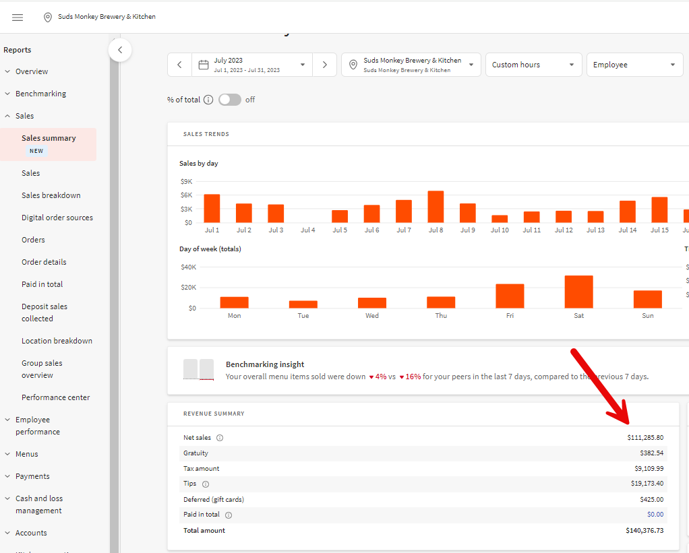Click the $0.00 Paid in total link

(x=655, y=515)
